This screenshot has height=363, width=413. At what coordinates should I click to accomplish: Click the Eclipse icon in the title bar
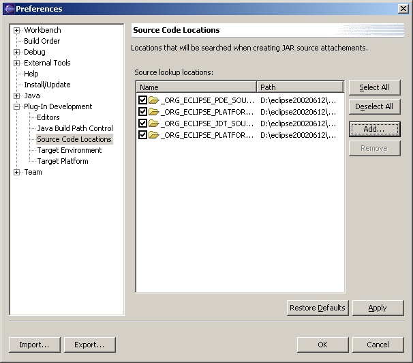click(x=8, y=9)
